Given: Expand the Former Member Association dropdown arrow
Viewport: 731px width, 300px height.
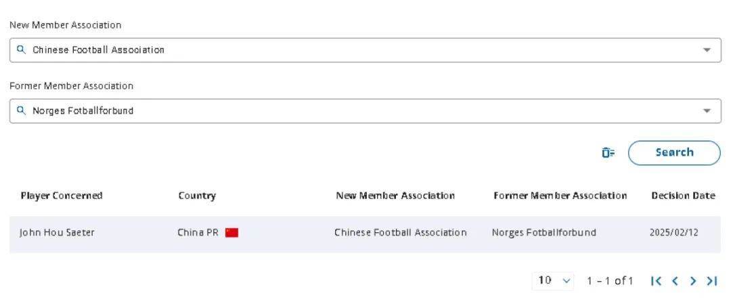Looking at the screenshot, I should [x=707, y=111].
